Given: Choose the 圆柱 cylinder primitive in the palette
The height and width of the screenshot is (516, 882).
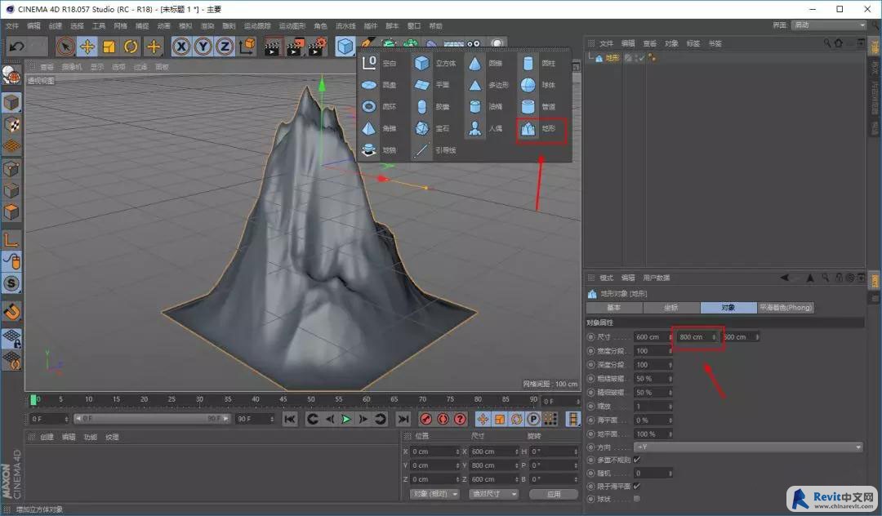Looking at the screenshot, I should coord(538,63).
